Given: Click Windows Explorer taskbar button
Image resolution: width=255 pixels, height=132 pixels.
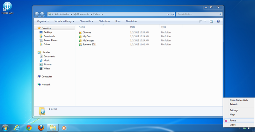Looking at the screenshot, I should tap(53, 128).
